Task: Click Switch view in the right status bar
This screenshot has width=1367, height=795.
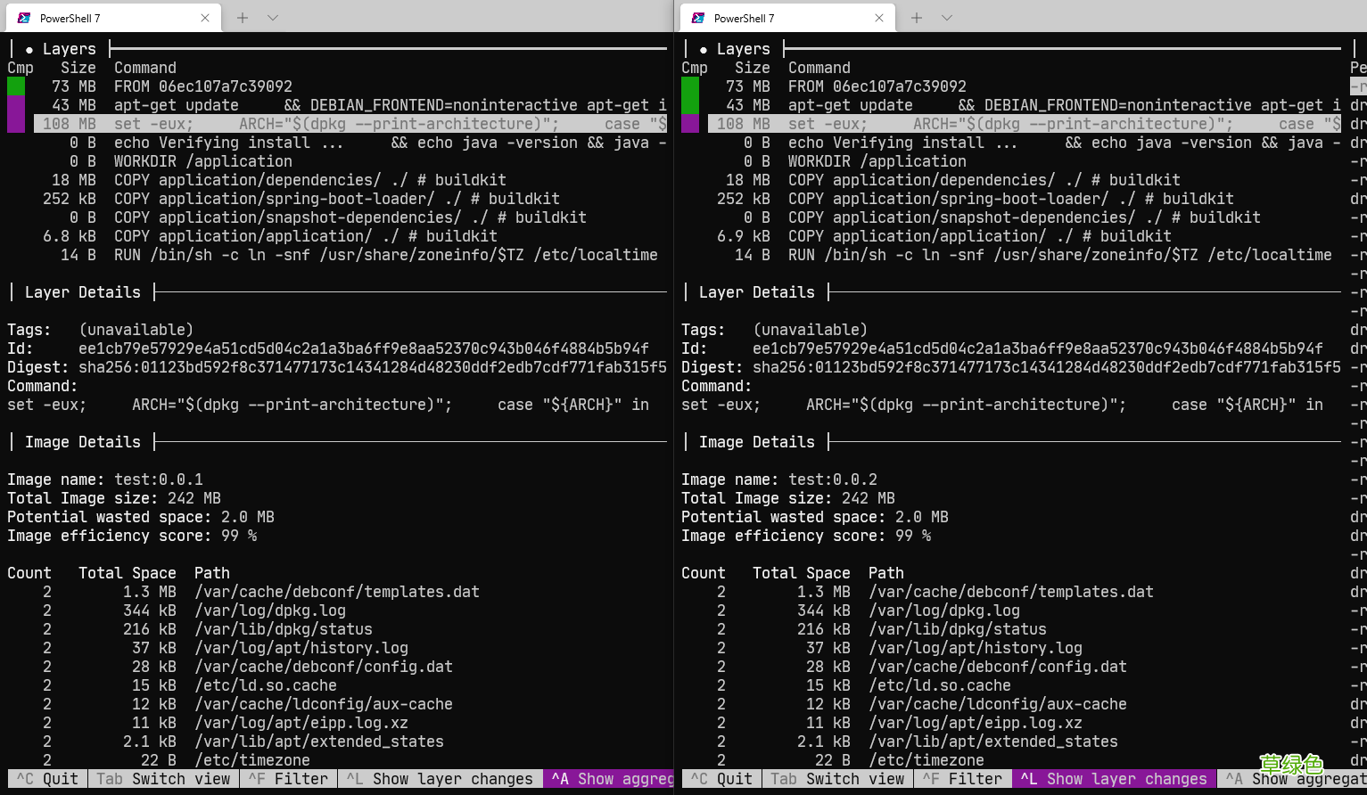Action: (x=837, y=778)
